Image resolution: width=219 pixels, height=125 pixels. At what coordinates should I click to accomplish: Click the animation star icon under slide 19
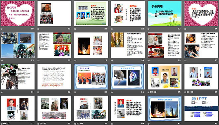click(2, 29)
